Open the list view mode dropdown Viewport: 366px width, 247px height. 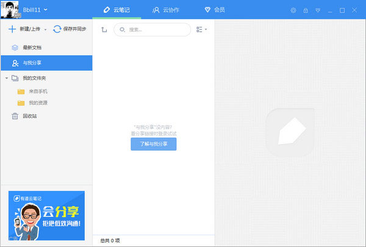coord(202,29)
